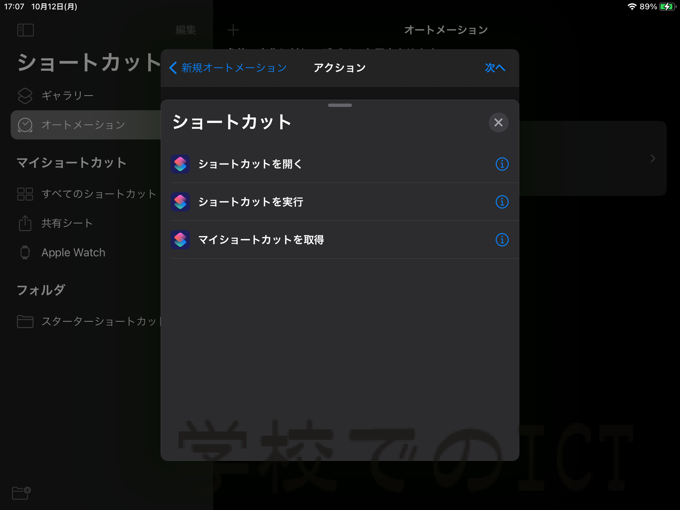Click Shortcuts app icon beside ショートカットを実行
Viewport: 680px width, 510px height.
click(x=180, y=202)
